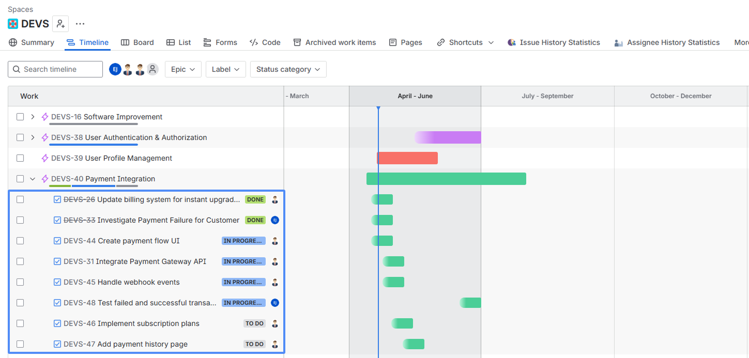This screenshot has width=749, height=358.
Task: Click the today marker on timeline
Action: [378, 108]
